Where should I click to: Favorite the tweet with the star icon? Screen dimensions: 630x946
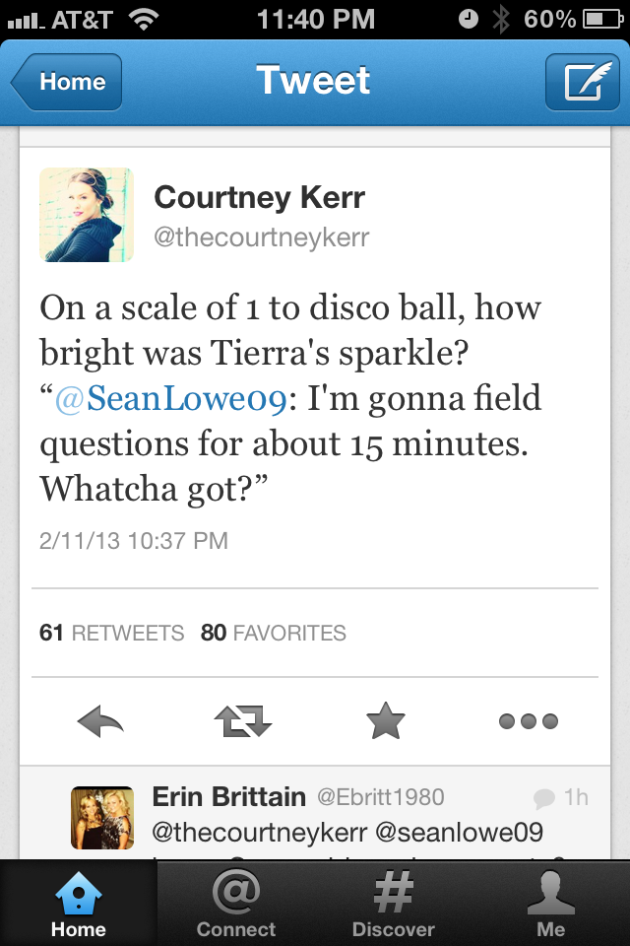point(385,722)
